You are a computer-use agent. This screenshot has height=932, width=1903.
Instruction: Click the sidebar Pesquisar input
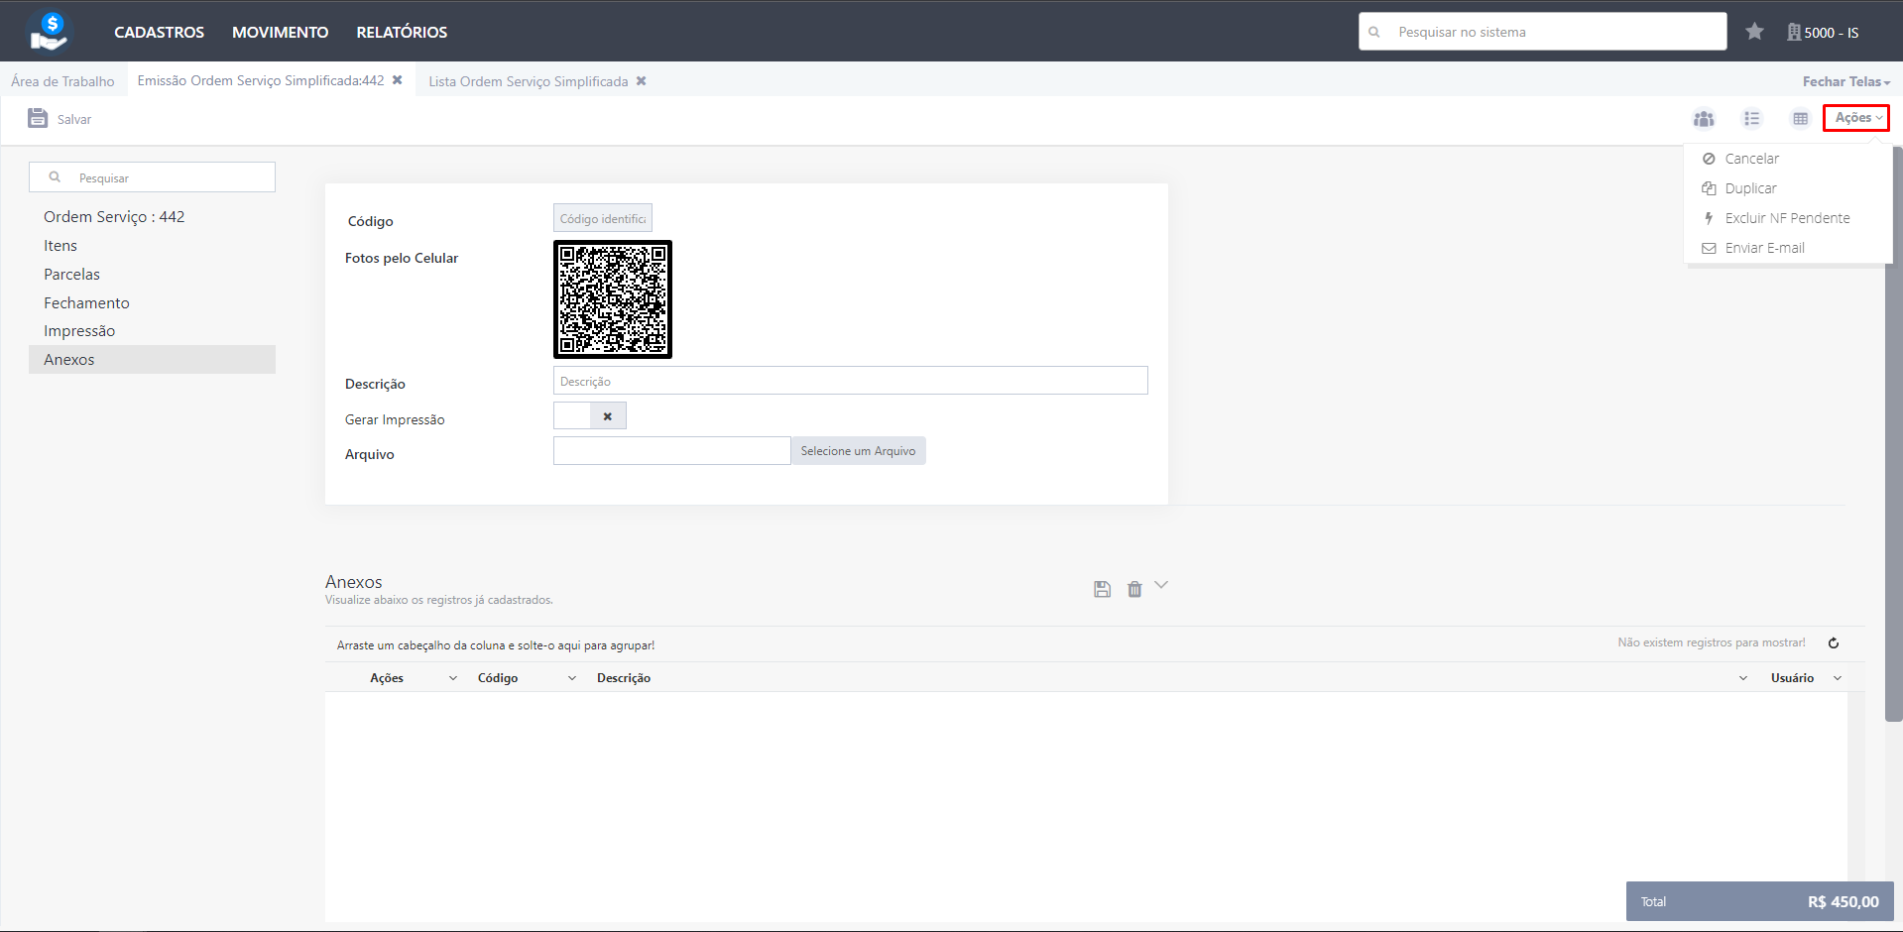152,177
